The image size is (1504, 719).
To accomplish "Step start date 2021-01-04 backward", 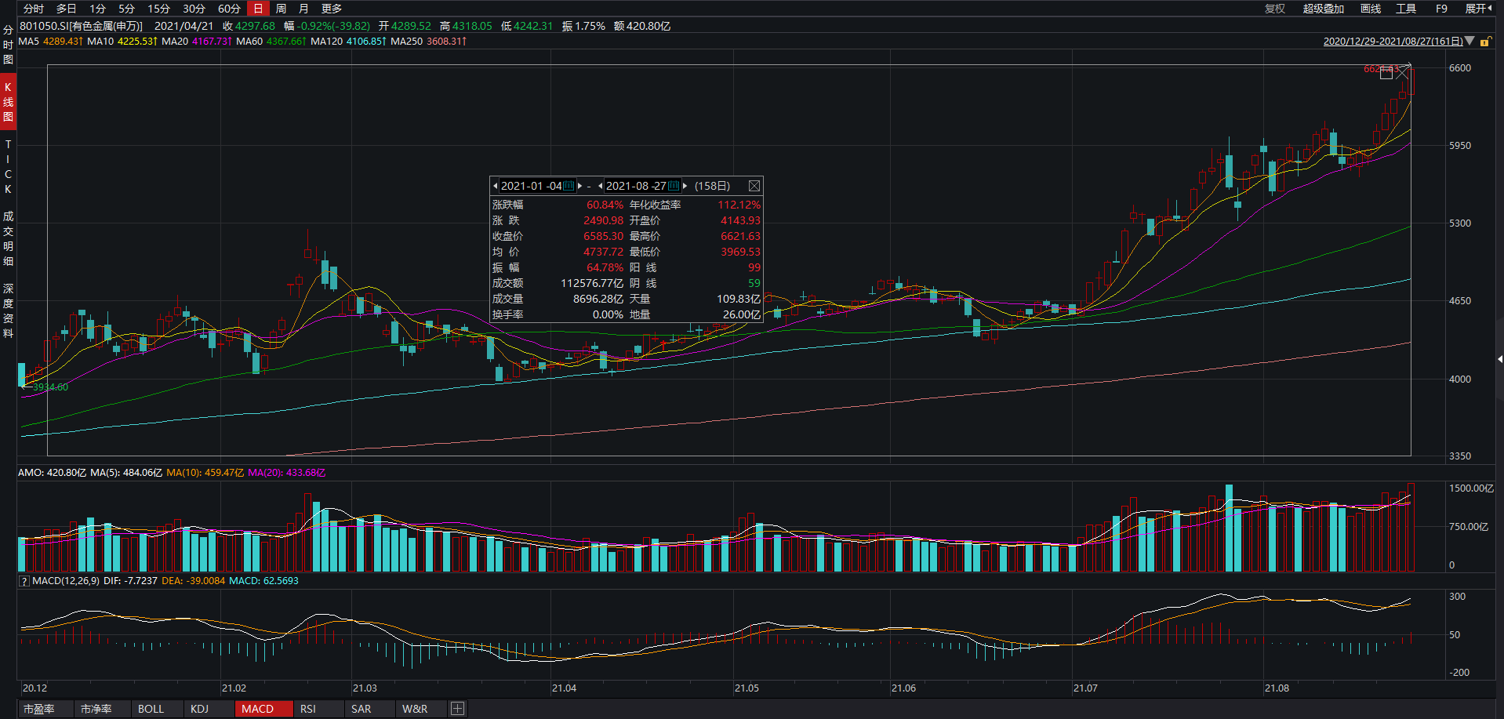I will pos(496,186).
